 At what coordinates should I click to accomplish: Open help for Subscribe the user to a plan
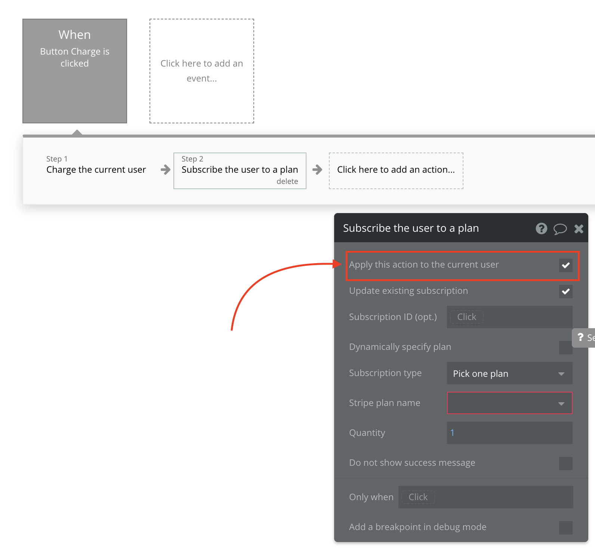pos(541,228)
